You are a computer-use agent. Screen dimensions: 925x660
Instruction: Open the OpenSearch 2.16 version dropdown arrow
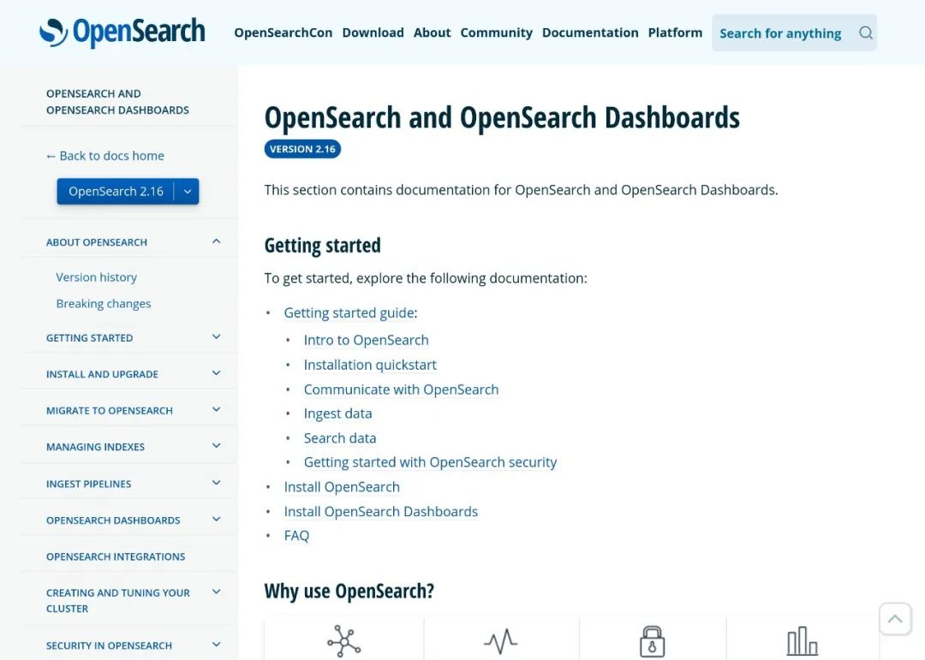(187, 192)
